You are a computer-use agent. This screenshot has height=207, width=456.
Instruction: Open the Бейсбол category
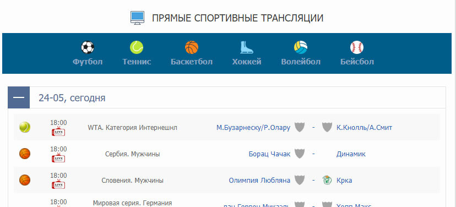click(357, 62)
